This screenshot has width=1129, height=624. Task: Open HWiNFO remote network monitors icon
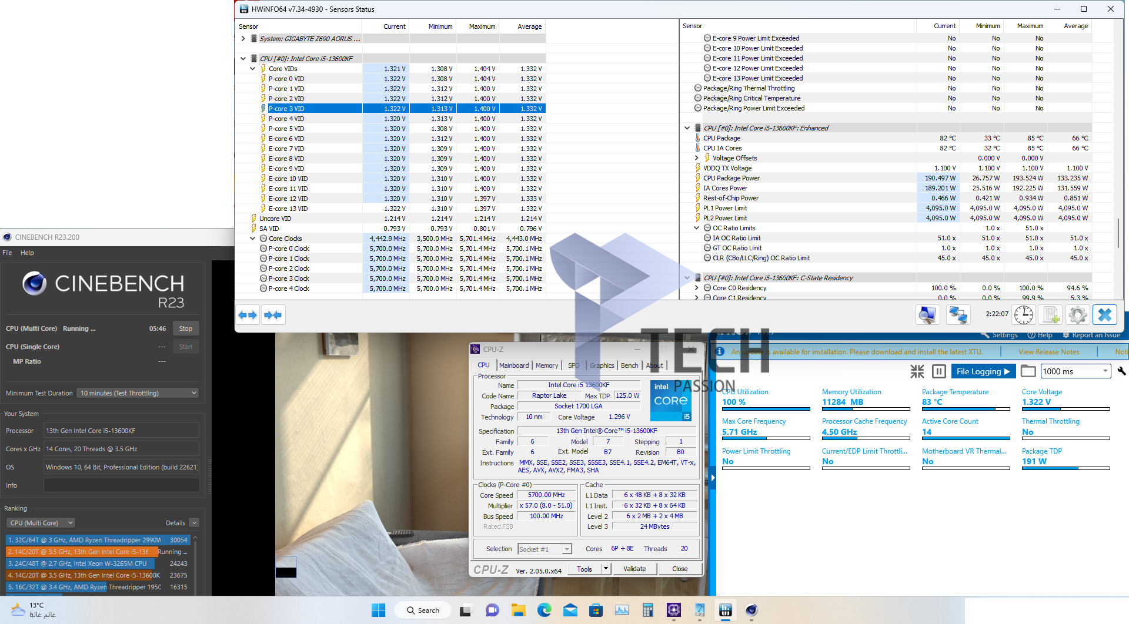(958, 316)
